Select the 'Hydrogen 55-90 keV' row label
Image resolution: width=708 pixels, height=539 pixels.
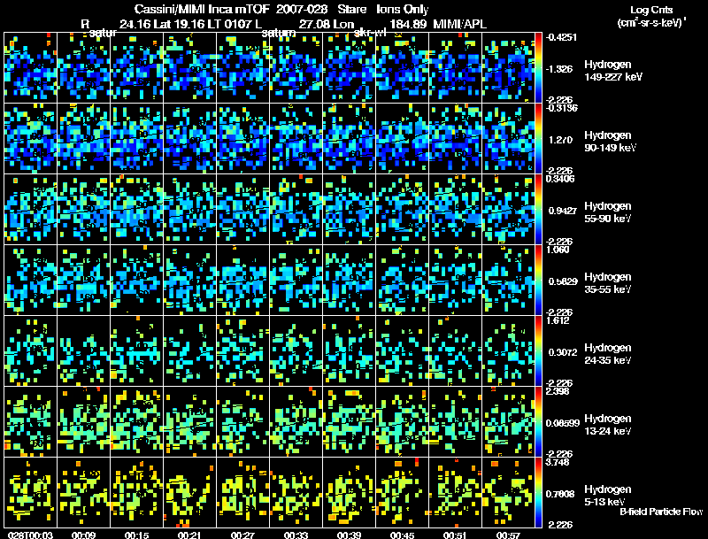(x=608, y=212)
